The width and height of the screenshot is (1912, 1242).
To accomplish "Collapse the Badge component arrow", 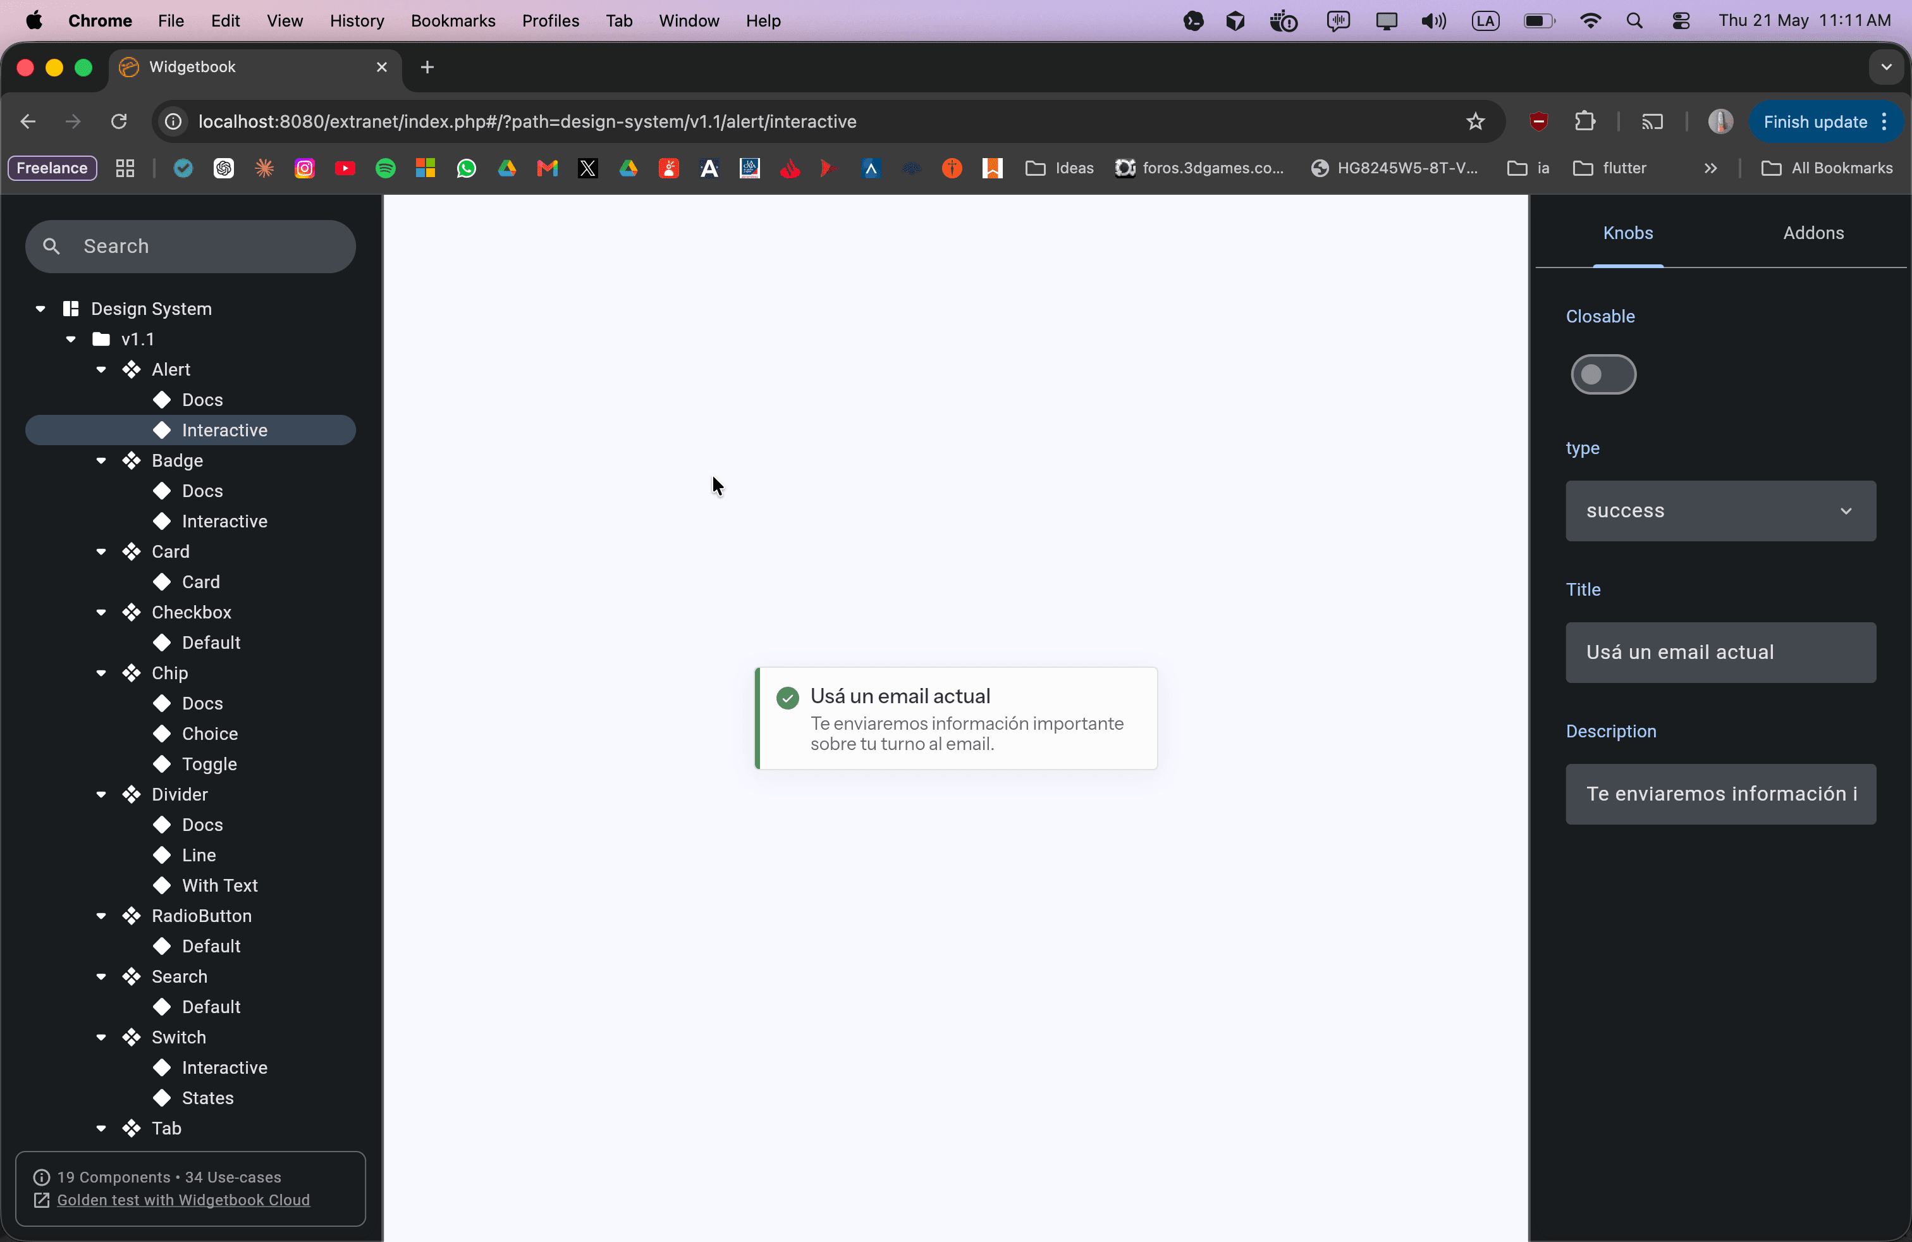I will (101, 460).
